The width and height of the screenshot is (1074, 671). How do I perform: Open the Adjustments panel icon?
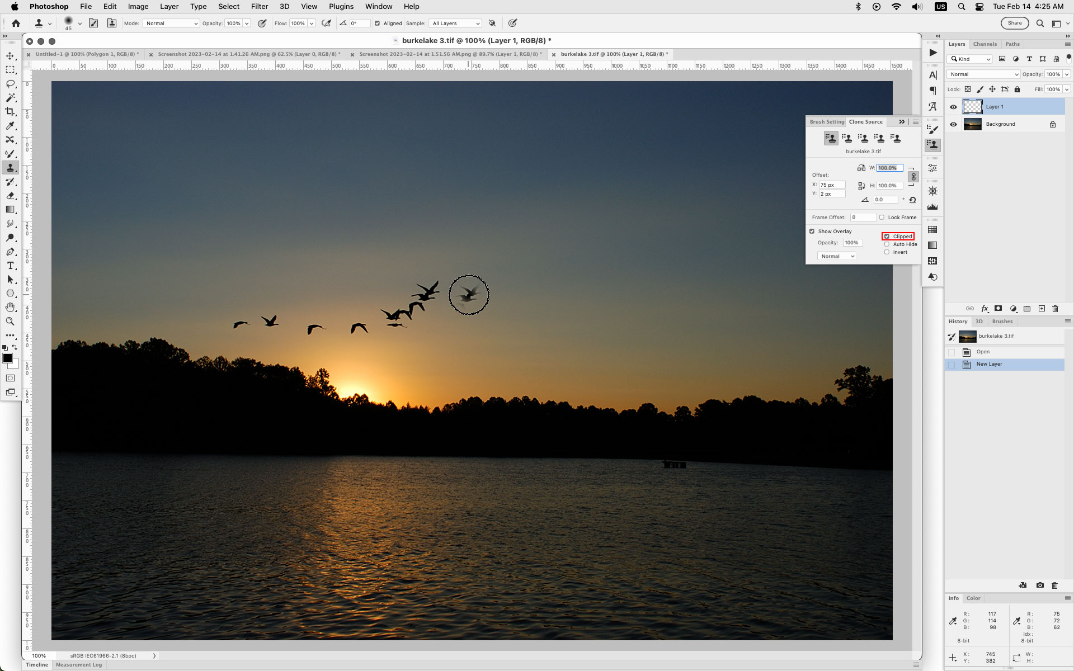(x=932, y=167)
